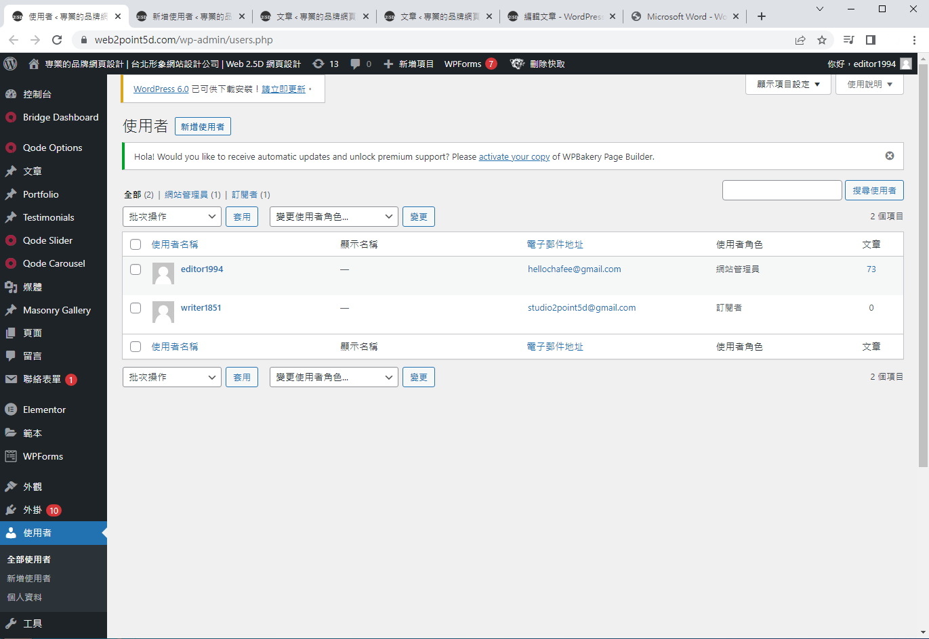Click the editor1994 user avatar thumbnail
This screenshot has height=639, width=929.
coord(163,273)
